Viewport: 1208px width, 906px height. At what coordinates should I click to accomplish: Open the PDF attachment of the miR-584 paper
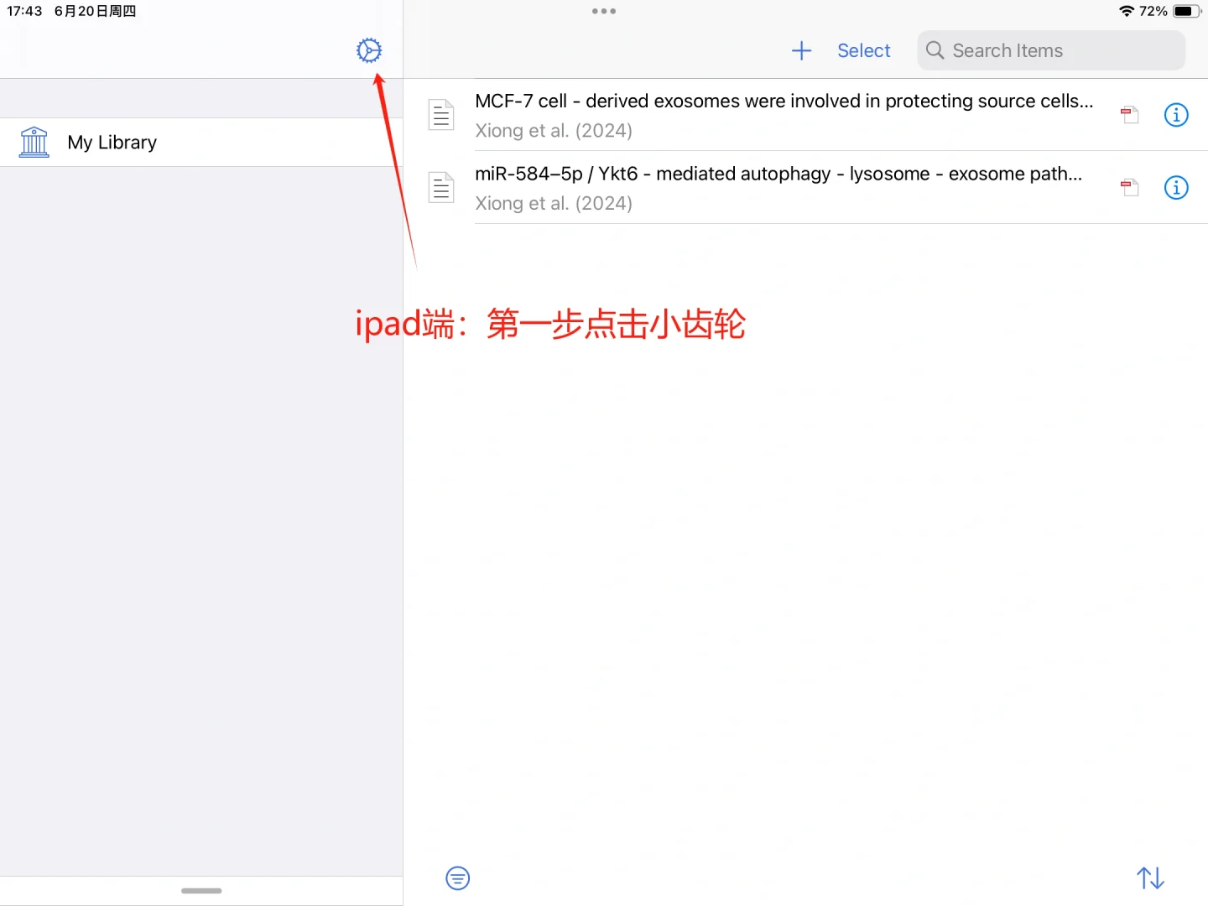pyautogui.click(x=1129, y=187)
